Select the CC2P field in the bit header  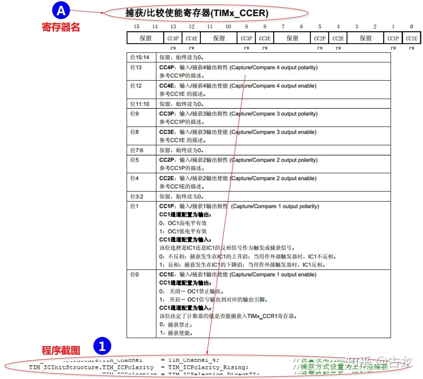(x=319, y=38)
